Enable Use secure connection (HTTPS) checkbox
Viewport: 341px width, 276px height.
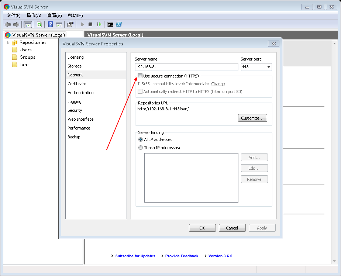pos(140,76)
